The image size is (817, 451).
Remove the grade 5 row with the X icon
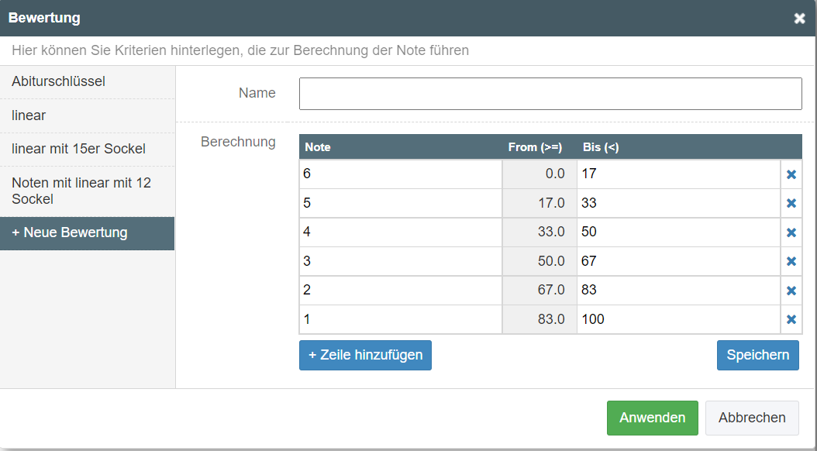pos(791,203)
